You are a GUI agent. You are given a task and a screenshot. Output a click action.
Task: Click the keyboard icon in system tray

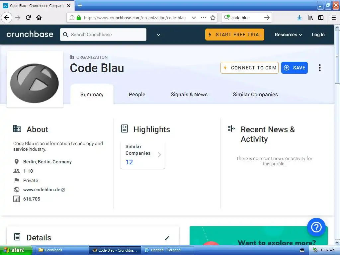click(302, 250)
